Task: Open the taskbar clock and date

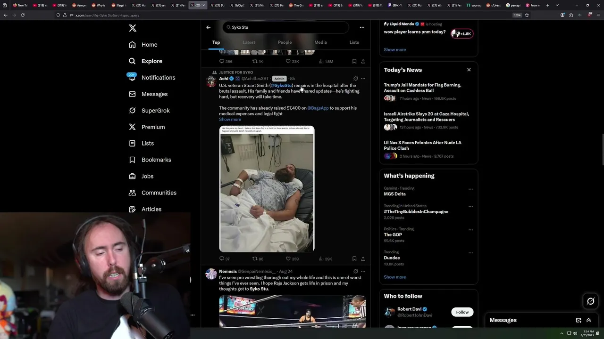Action: [588, 333]
